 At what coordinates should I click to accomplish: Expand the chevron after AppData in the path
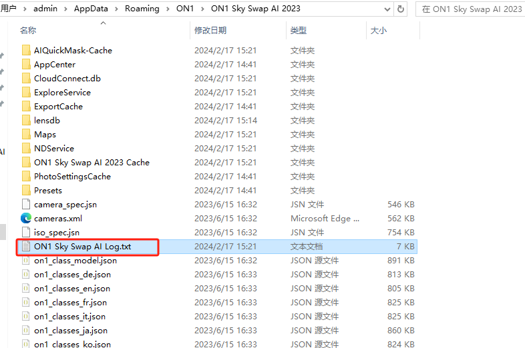118,9
